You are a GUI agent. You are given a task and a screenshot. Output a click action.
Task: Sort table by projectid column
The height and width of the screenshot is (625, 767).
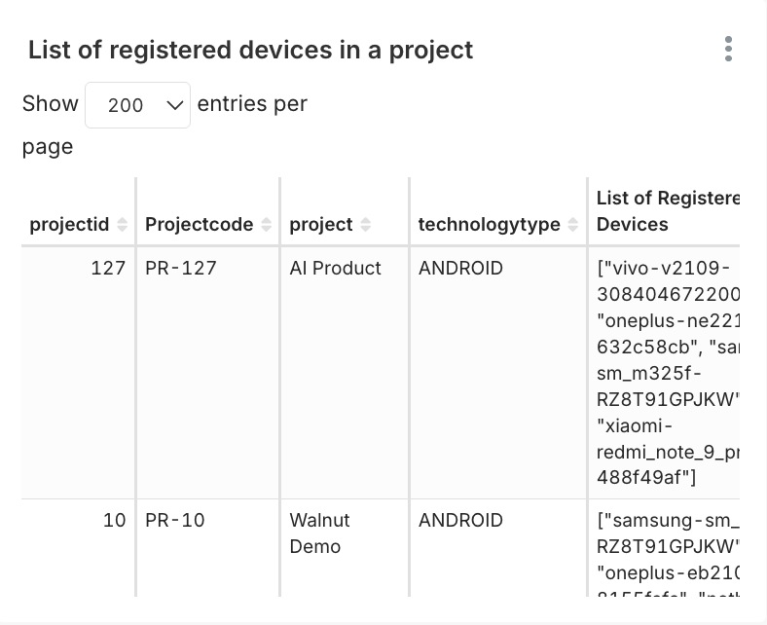(x=122, y=225)
